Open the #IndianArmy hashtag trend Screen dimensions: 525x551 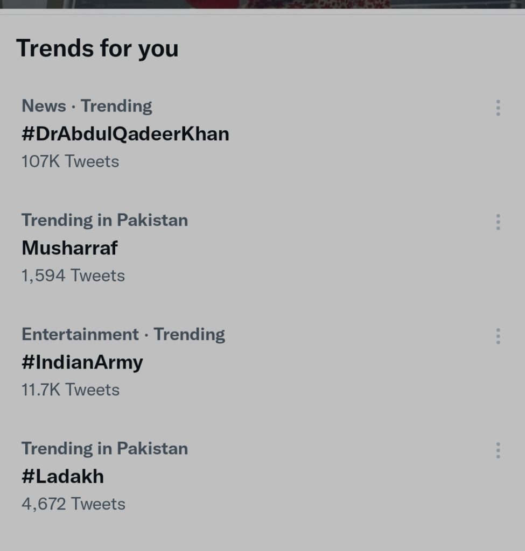pyautogui.click(x=82, y=362)
